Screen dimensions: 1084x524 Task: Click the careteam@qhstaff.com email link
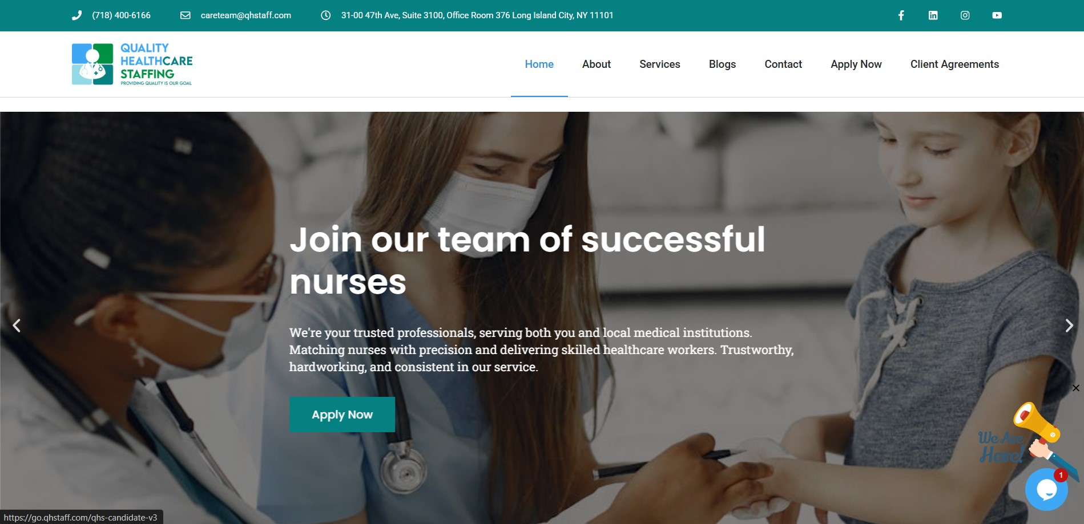[245, 15]
